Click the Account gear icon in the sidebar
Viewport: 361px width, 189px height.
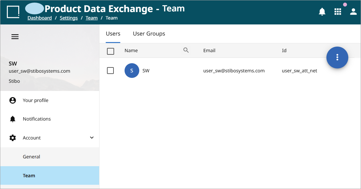(13, 138)
